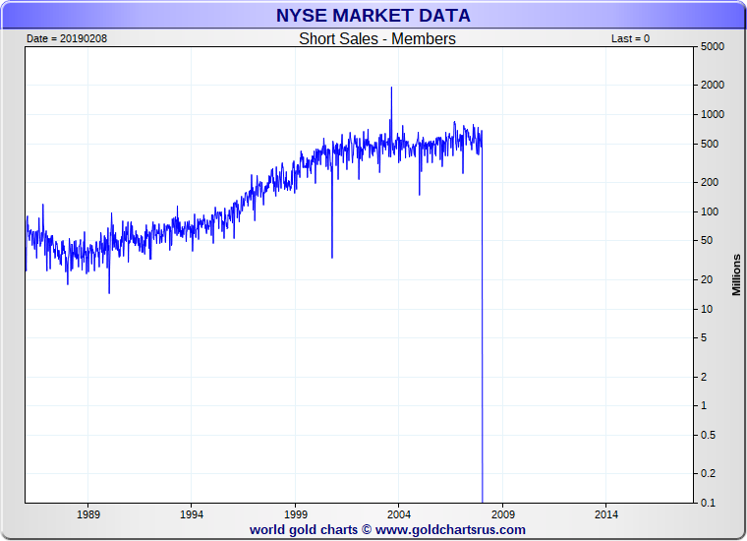Click the 500 y-axis value
This screenshot has height=541, width=747.
[710, 144]
